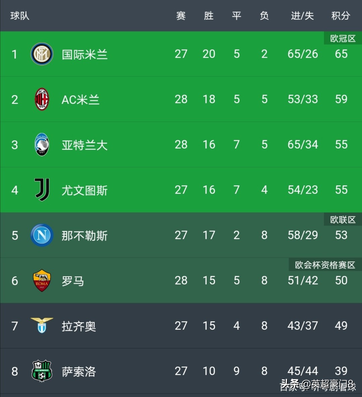Select the 球队 column header
The width and height of the screenshot is (362, 397).
20,16
